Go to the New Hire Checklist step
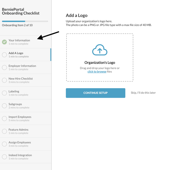 26,80
